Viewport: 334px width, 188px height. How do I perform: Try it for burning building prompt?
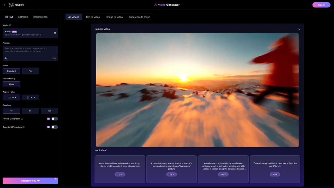171,174
